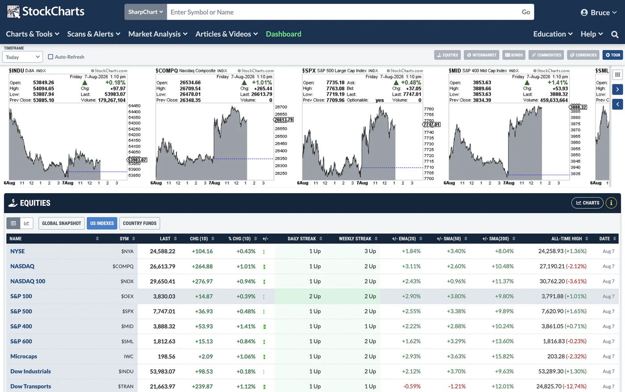Open the Equities info icon
The image size is (625, 392).
tap(611, 203)
